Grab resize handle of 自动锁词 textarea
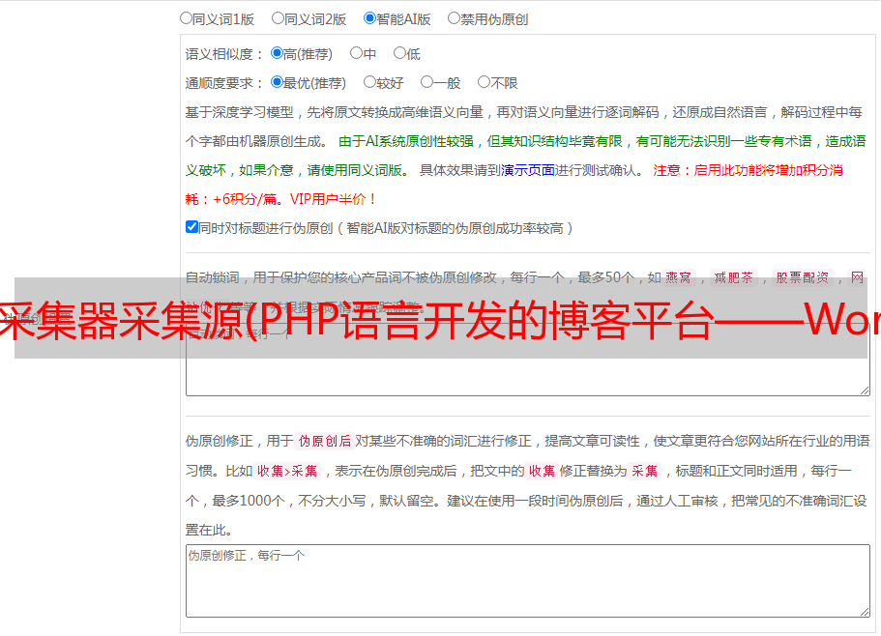Screen dimensions: 881x636 tap(865, 390)
